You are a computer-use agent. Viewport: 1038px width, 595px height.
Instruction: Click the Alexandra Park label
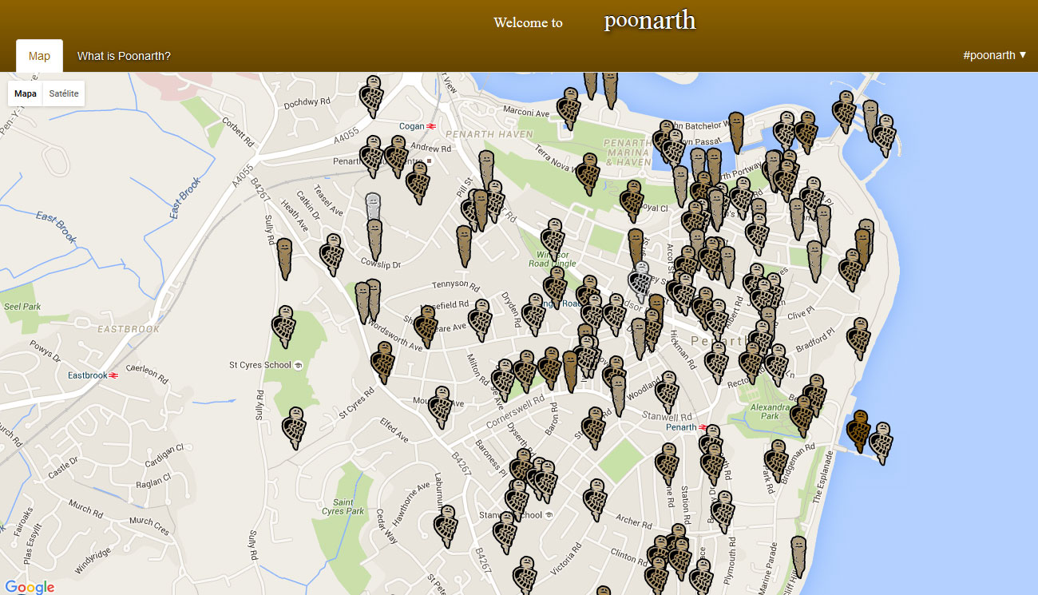[x=770, y=411]
